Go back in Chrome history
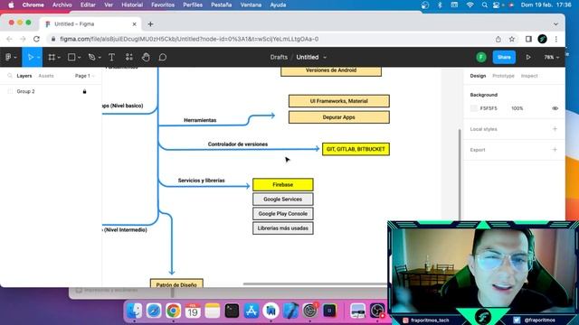 click(x=10, y=39)
